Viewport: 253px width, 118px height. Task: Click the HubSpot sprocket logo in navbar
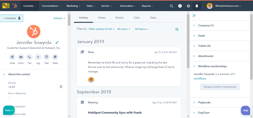(15, 6)
